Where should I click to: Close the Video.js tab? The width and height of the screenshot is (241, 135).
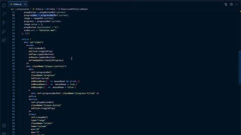(x=25, y=4)
